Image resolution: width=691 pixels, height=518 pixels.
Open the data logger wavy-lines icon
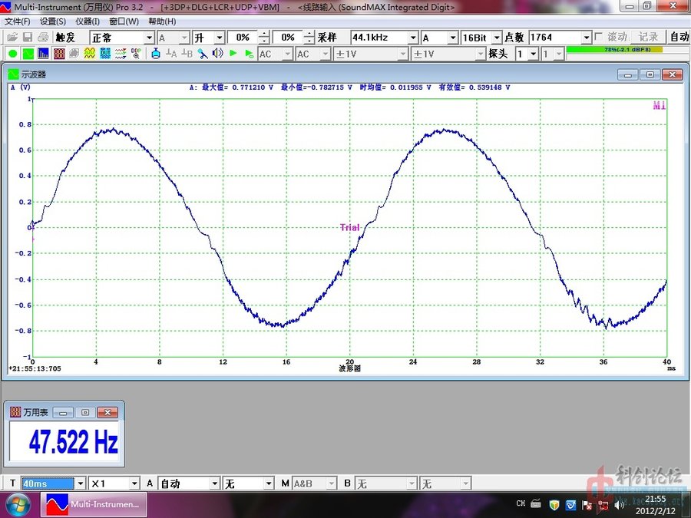[x=121, y=54]
